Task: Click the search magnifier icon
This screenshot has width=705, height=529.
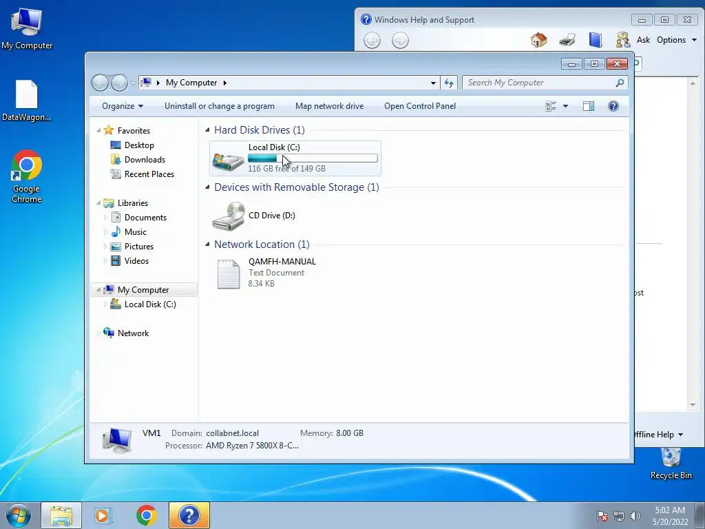Action: [620, 83]
